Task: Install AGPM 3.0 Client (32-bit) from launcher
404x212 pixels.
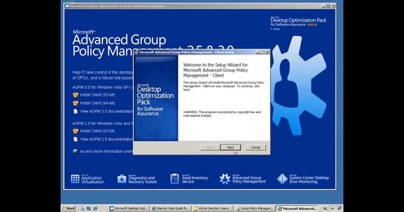Action: coord(94,95)
